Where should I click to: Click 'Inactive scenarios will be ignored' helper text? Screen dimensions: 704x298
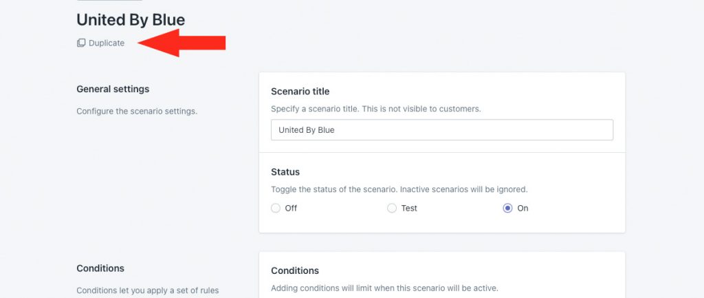464,189
